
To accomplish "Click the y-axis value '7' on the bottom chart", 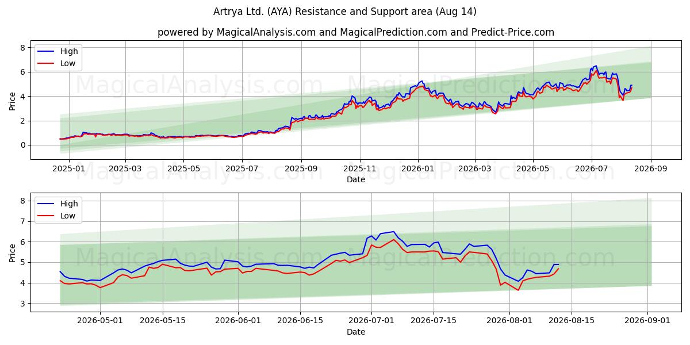I will click(x=23, y=221).
